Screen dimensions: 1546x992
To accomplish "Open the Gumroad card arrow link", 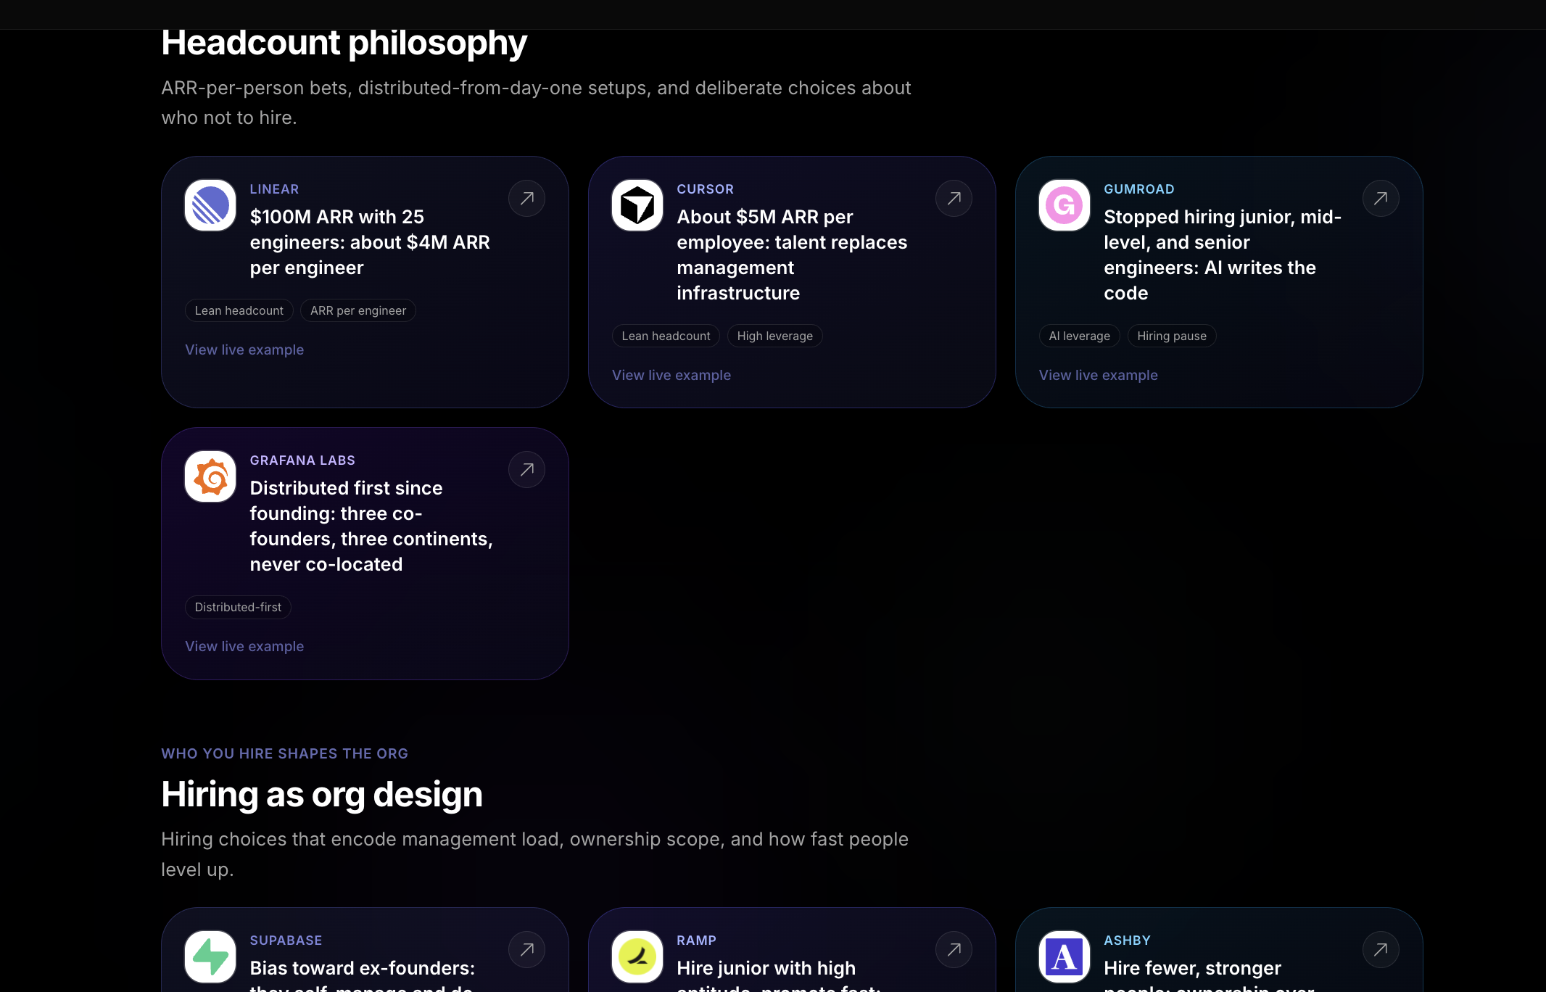I will tap(1381, 198).
